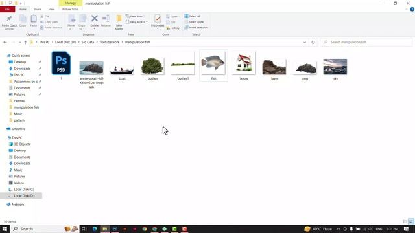Switch to details view layout

tap(405, 221)
